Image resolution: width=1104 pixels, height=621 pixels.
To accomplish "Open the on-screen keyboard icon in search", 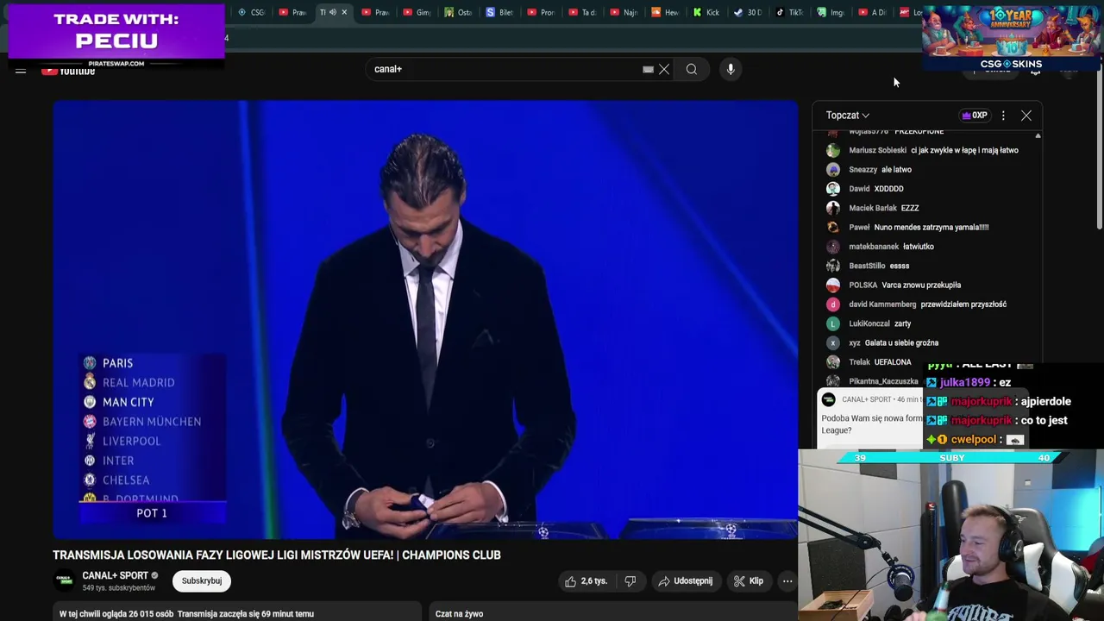I will 648,69.
